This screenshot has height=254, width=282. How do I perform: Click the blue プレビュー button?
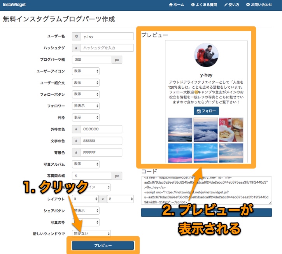(103, 245)
